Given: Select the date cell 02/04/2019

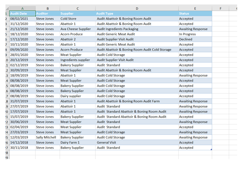Looking at the screenshot, I should pyautogui.click(x=22, y=127).
